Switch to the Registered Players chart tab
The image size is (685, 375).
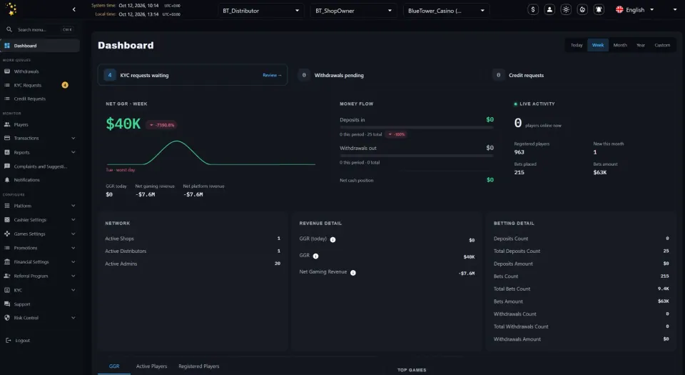pyautogui.click(x=199, y=366)
